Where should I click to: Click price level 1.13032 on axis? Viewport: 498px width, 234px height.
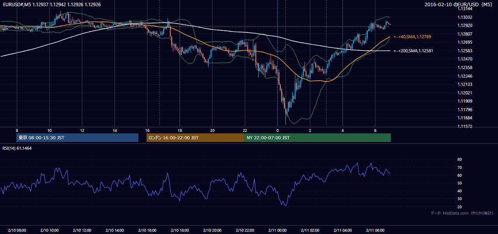[x=465, y=17]
